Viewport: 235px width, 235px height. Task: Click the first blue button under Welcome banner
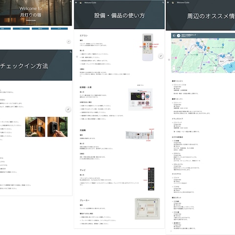[x=5, y=29]
